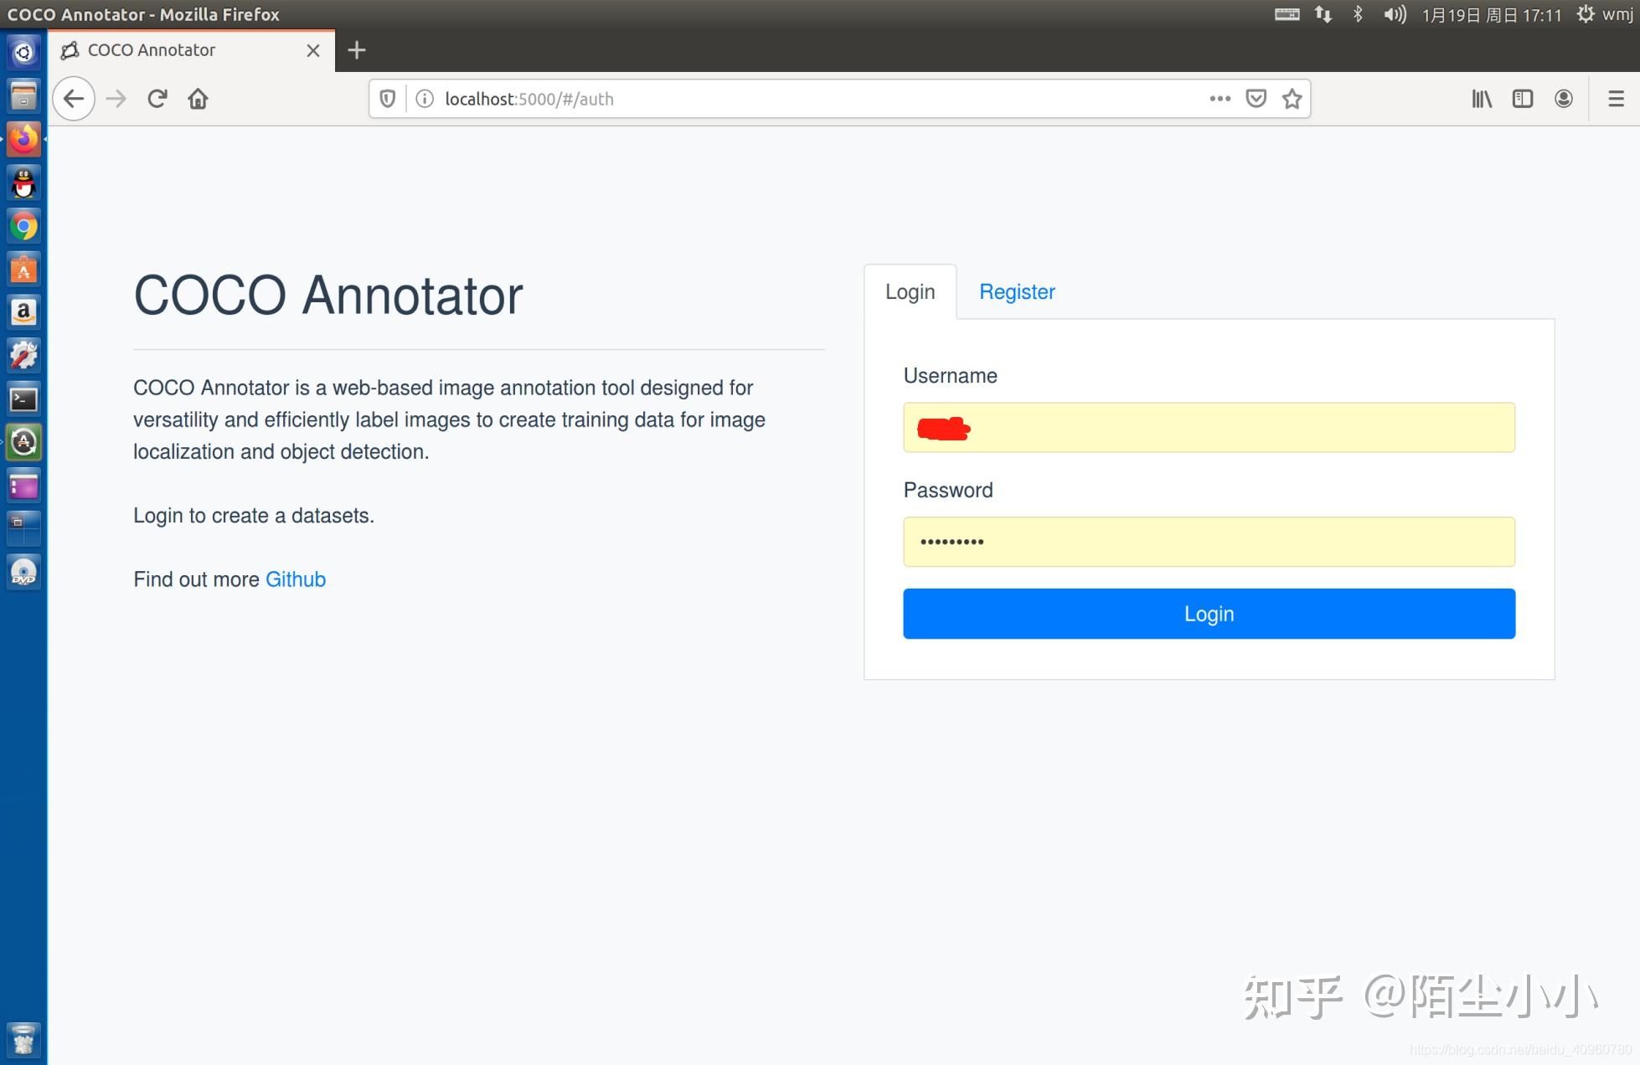The image size is (1640, 1065).
Task: Follow the Github link
Action: coord(295,579)
